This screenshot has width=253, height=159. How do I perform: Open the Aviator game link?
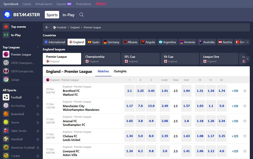(x=101, y=4)
